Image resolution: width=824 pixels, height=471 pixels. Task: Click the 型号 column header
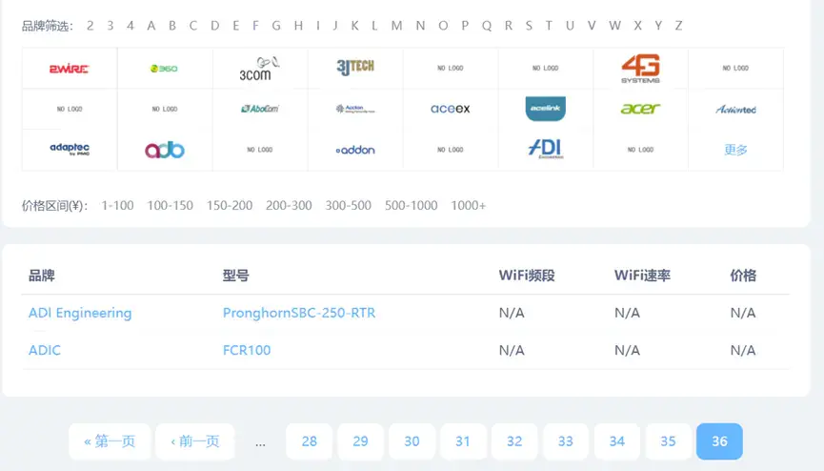[x=235, y=276]
